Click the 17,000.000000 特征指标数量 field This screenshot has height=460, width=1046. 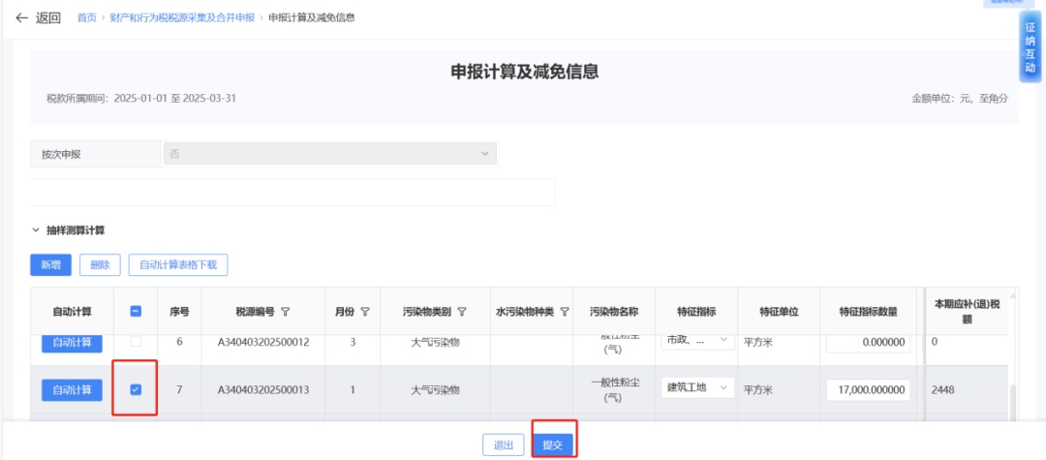pyautogui.click(x=868, y=389)
